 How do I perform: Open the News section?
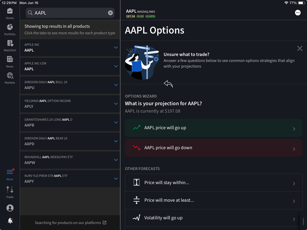coord(10,62)
